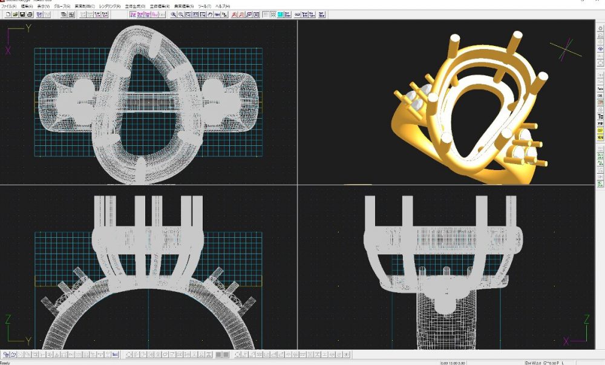Click the bottom green icon in right sidebar
605x365 pixels.
coord(600,183)
